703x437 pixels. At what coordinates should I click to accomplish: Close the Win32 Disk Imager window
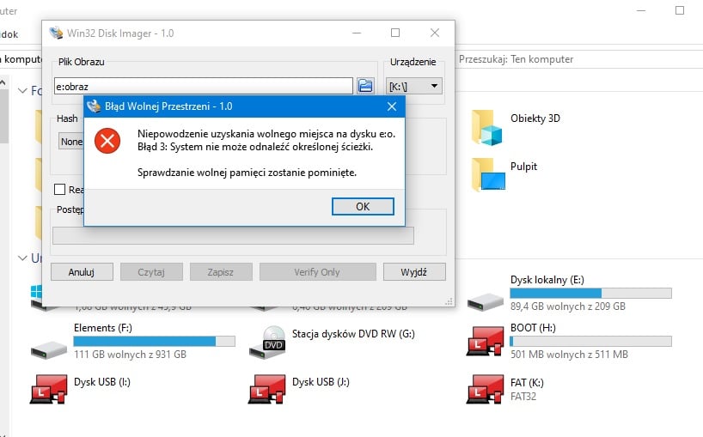435,33
